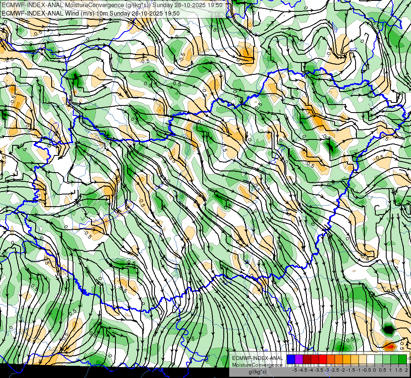Click the 1.5 tick label on the legend
The width and height of the screenshot is (411, 378).
click(399, 370)
